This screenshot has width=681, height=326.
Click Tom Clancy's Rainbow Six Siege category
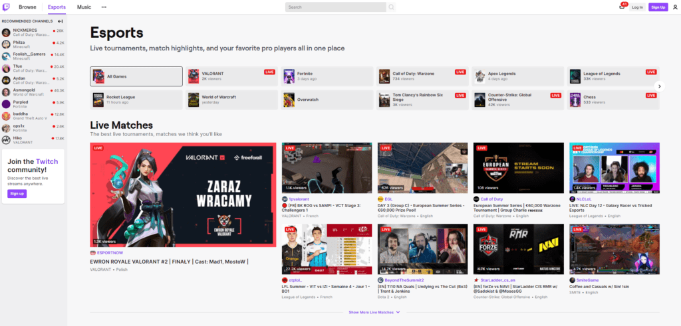422,100
